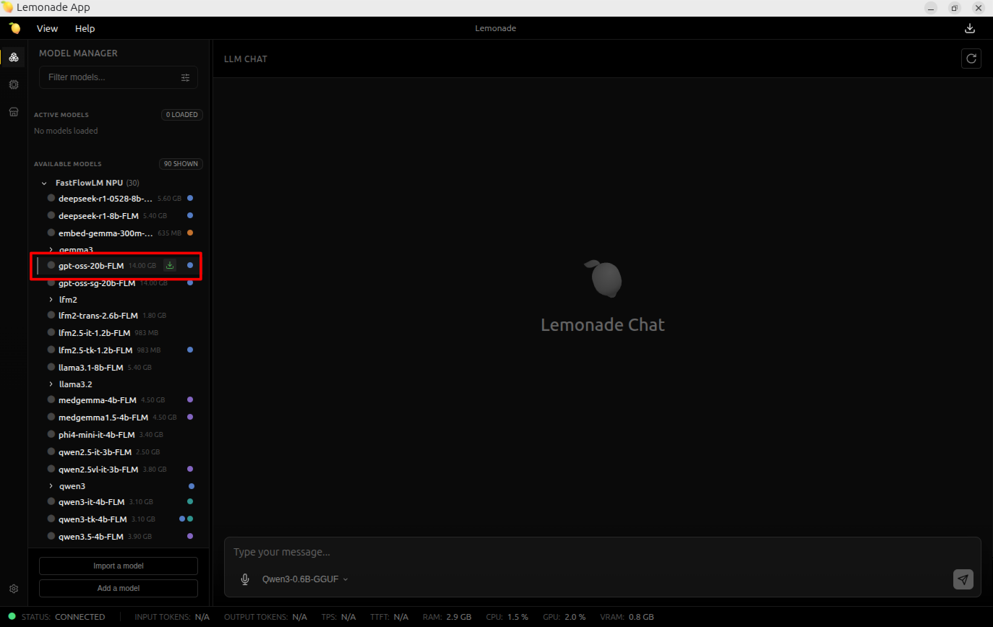Expand the qwen3 model group
This screenshot has height=627, width=993.
[51, 485]
